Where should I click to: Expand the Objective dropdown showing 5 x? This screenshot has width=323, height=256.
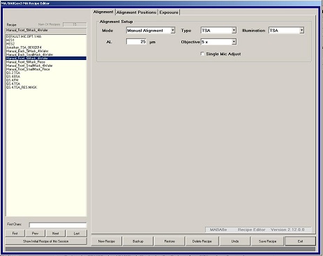234,42
